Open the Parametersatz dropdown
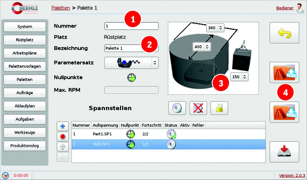Viewport: 307px width, 180px height. [x=131, y=63]
